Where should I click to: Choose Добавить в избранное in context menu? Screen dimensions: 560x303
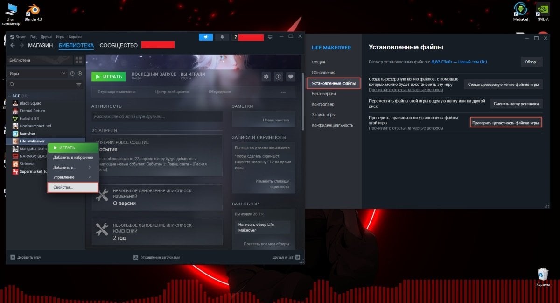pyautogui.click(x=73, y=157)
